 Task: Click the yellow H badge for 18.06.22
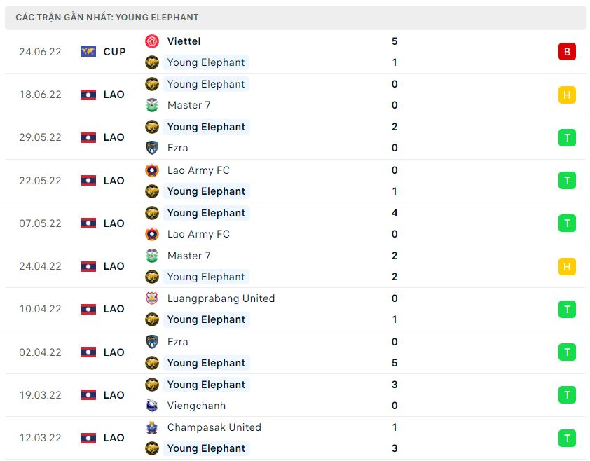567,95
